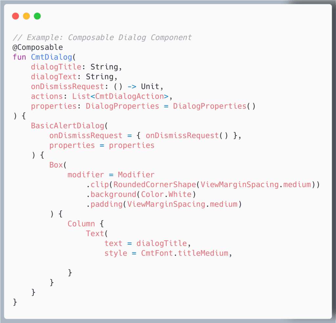This screenshot has width=336, height=323.
Task: Click the Text composable call
Action: pos(95,233)
